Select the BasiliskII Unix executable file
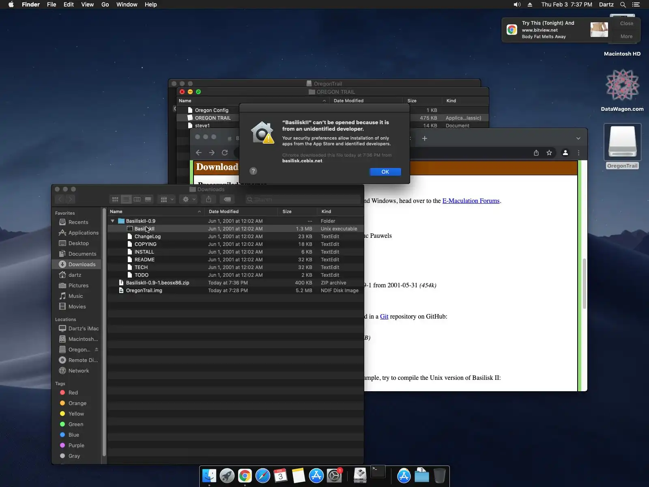The width and height of the screenshot is (649, 487). tap(236, 229)
